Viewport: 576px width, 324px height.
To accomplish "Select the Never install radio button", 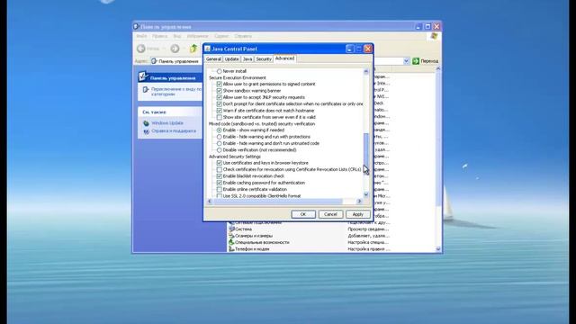I will click(x=219, y=71).
